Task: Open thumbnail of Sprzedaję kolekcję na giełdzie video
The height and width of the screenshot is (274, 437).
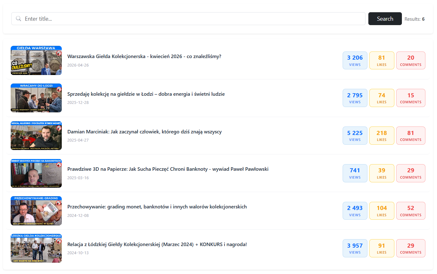Action: (x=36, y=98)
